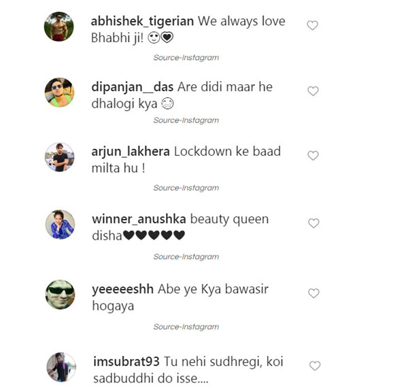Tap the heart beside arjun_lakhera's comment

313,156
